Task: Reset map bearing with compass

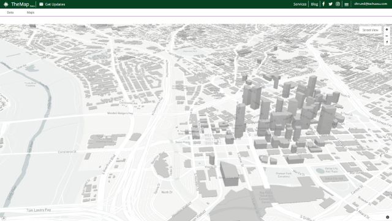Action: point(386,42)
